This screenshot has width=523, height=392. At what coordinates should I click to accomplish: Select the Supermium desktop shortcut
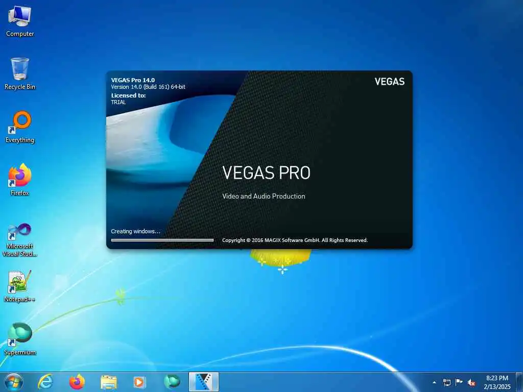pyautogui.click(x=20, y=339)
